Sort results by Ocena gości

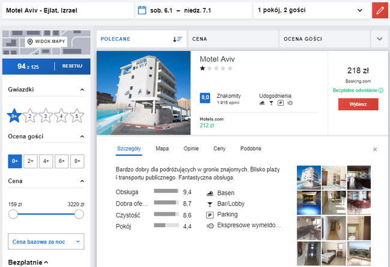[x=325, y=39]
